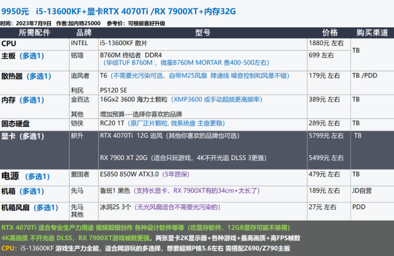Click the '型号' column header
394x256 pixels.
(x=202, y=33)
